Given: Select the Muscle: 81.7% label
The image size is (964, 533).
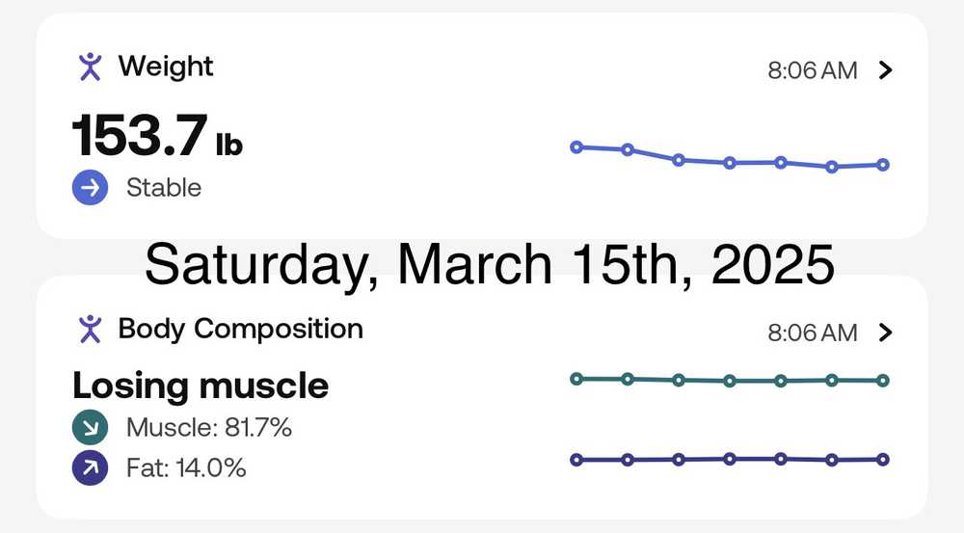Looking at the screenshot, I should click(208, 427).
